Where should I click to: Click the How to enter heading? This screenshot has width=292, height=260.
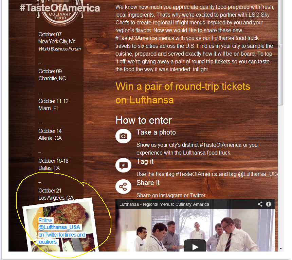144,120
